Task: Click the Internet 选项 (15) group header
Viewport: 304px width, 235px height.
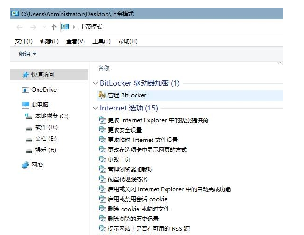Action: coord(129,108)
